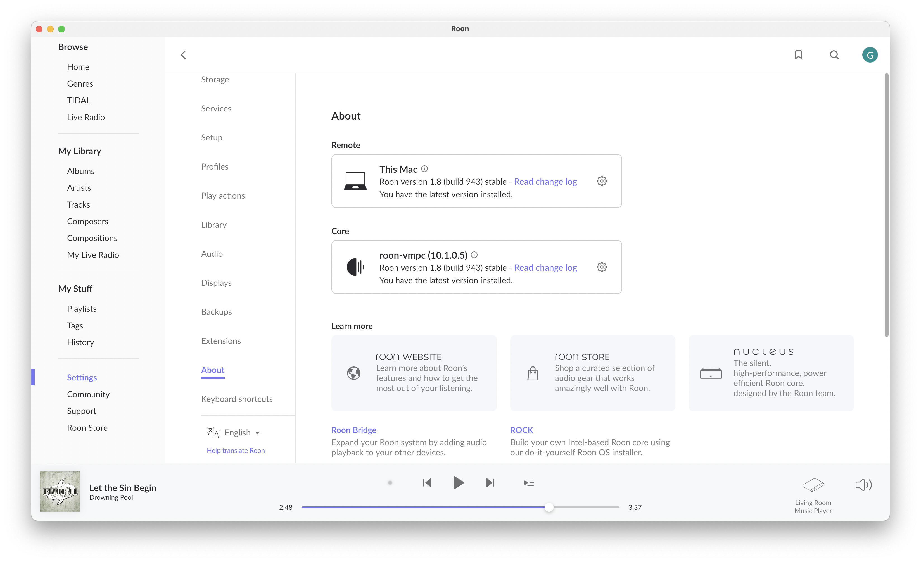The width and height of the screenshot is (921, 562).
Task: Open the Roon Store card
Action: pos(592,373)
